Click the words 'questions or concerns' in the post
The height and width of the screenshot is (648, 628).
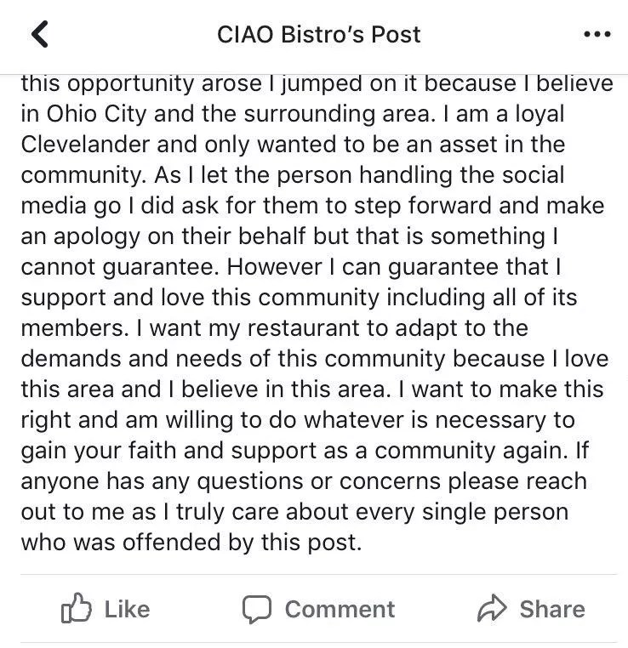318,481
